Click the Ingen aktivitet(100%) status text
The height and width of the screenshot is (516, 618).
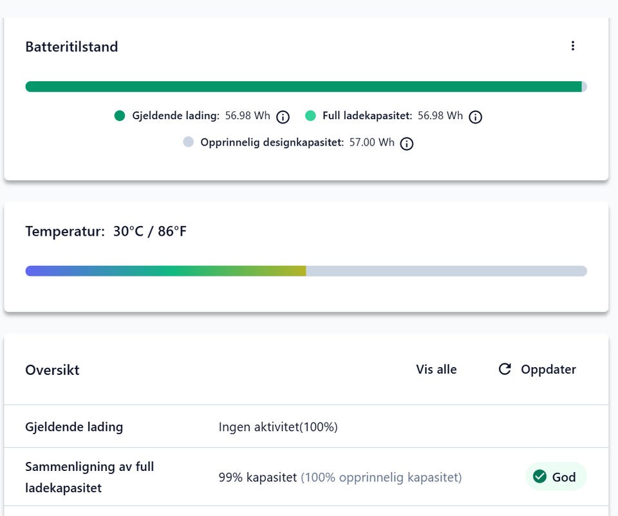point(278,427)
